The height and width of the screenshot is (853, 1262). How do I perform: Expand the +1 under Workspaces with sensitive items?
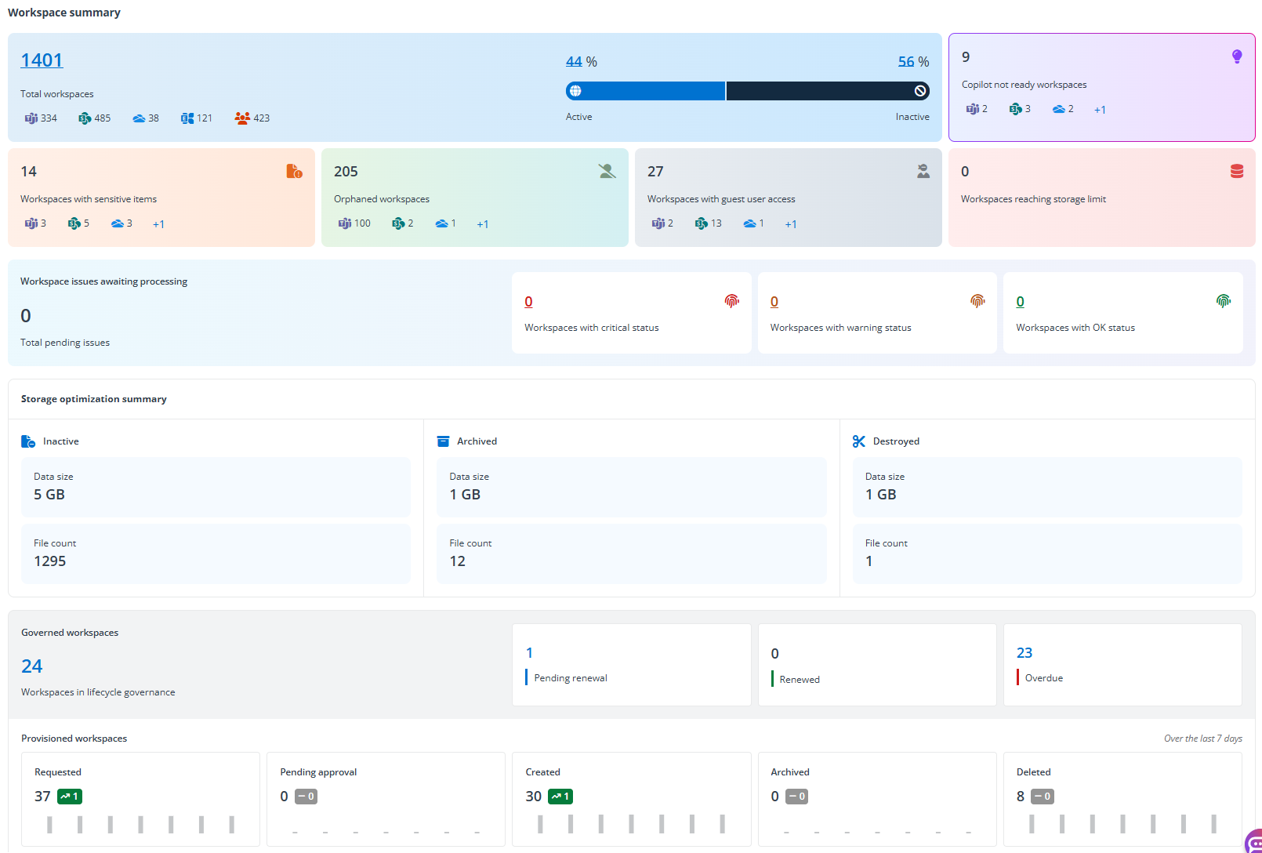coord(159,223)
